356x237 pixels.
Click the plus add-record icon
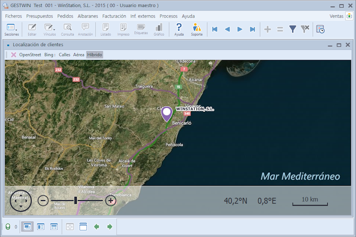(x=267, y=29)
